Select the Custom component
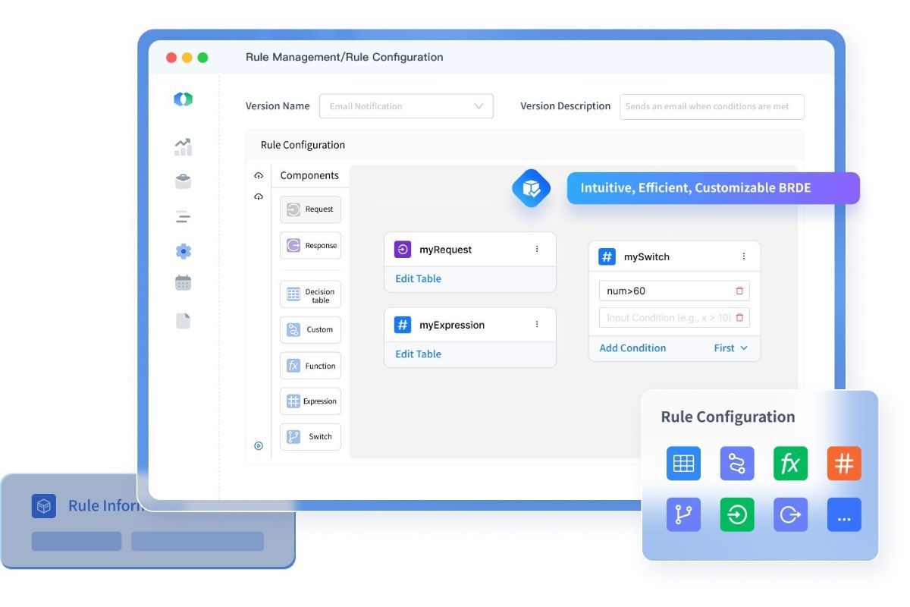 point(310,329)
